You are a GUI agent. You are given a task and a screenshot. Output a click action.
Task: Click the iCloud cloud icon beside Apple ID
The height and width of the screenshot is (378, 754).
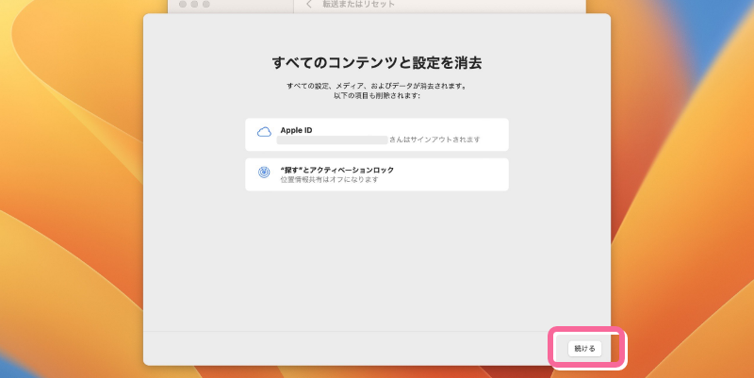coord(264,132)
